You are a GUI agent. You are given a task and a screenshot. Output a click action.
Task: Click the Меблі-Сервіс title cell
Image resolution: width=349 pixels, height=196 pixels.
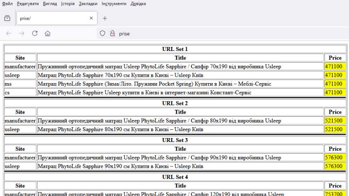(x=180, y=84)
